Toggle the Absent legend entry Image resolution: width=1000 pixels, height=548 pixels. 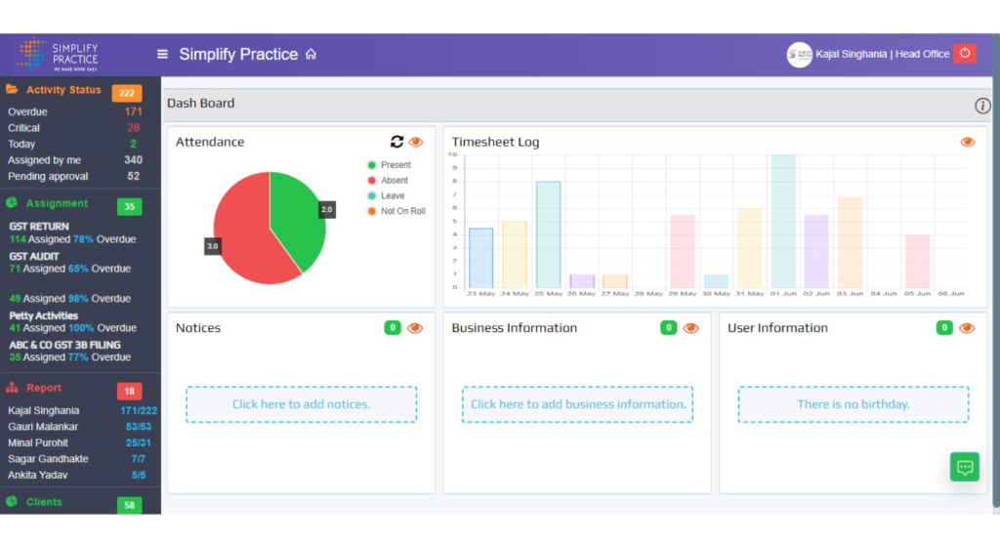(388, 181)
